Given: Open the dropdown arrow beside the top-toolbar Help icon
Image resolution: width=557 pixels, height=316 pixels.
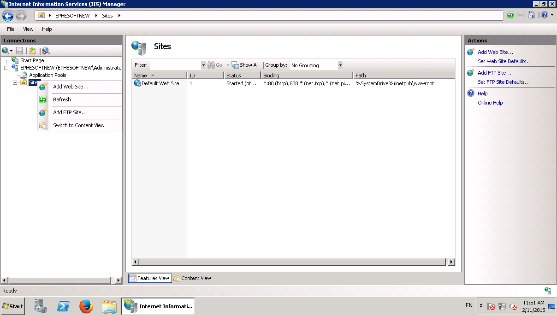Looking at the screenshot, I should (552, 15).
